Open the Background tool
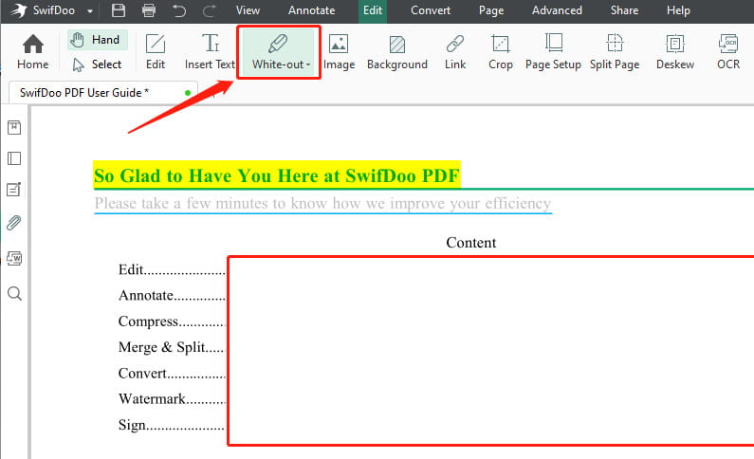Screen dimensions: 754x459 pos(397,52)
